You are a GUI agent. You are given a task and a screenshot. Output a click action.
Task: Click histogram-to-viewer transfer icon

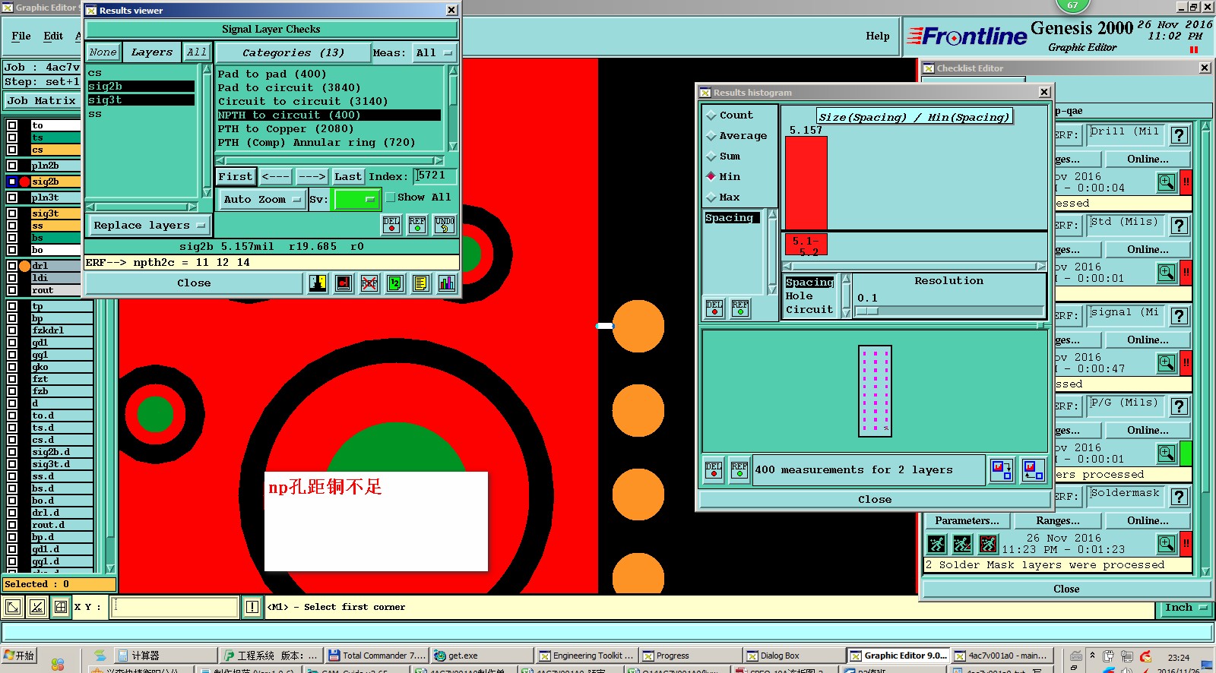click(1002, 470)
